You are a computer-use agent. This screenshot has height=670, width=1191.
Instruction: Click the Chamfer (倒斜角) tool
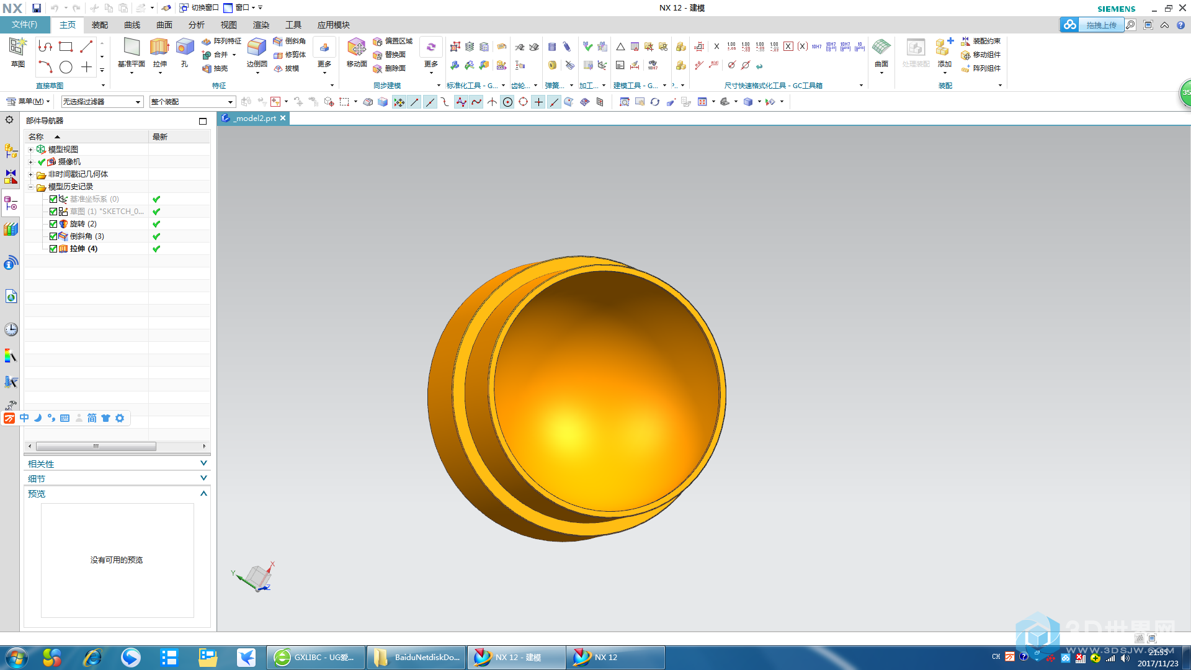pos(289,41)
